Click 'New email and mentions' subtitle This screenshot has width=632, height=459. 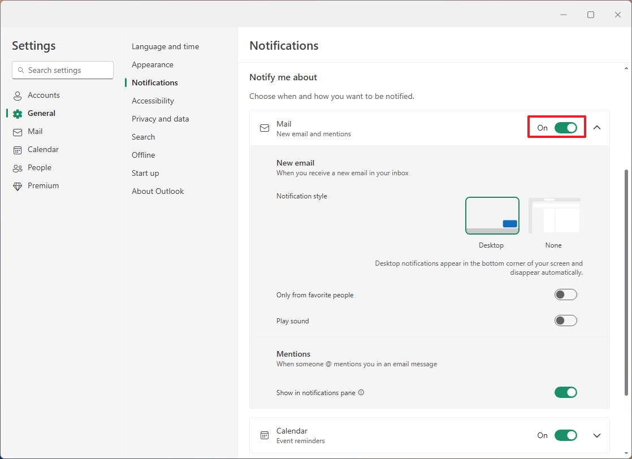tap(313, 134)
